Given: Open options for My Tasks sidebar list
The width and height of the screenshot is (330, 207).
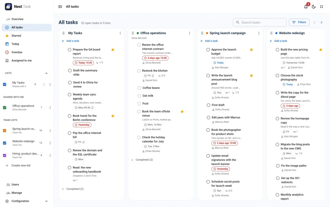Looking at the screenshot, I should (x=50, y=85).
